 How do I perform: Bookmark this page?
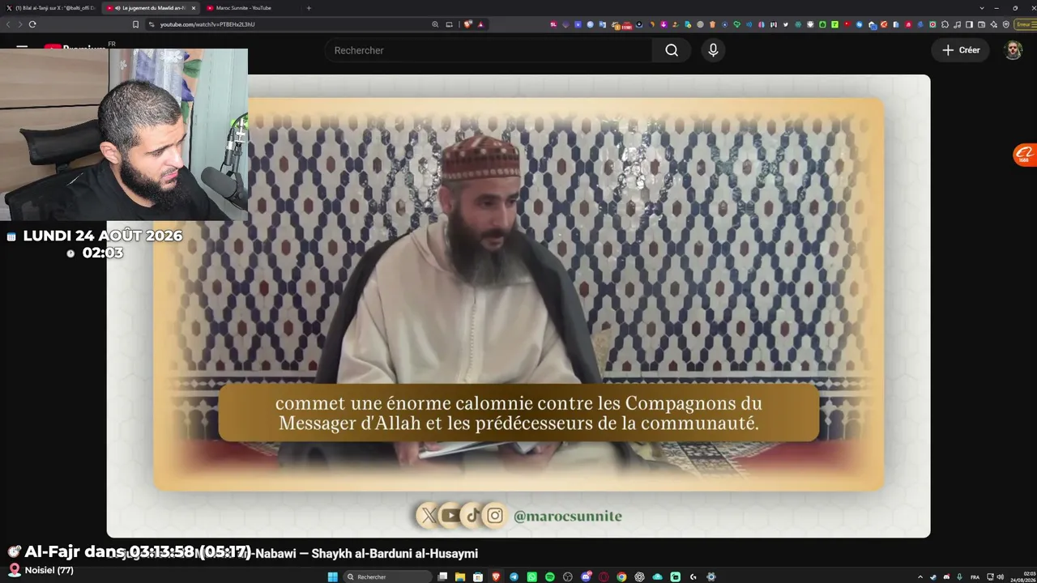[135, 24]
